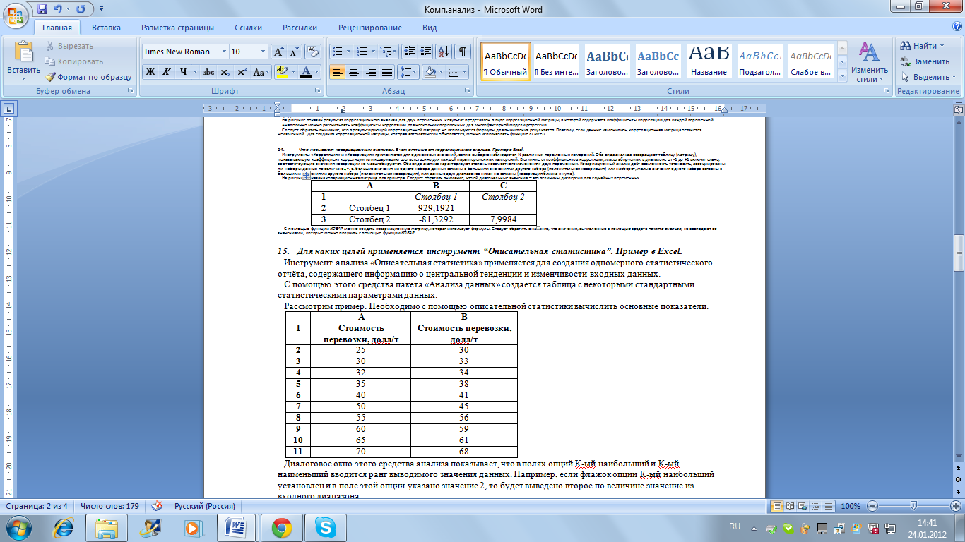Toggle subscript x₂ formatting
The height and width of the screenshot is (542, 965).
click(225, 72)
